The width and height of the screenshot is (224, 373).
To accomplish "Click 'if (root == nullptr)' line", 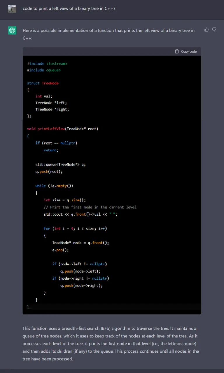I will (x=56, y=143).
